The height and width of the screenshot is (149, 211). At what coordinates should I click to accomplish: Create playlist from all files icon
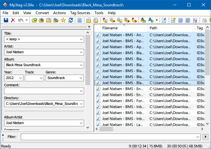(180, 20)
